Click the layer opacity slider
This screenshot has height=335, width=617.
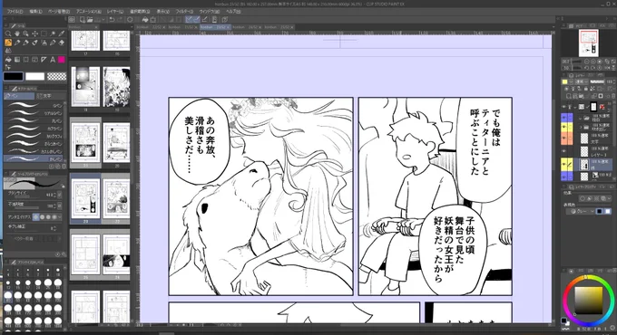[x=597, y=81]
